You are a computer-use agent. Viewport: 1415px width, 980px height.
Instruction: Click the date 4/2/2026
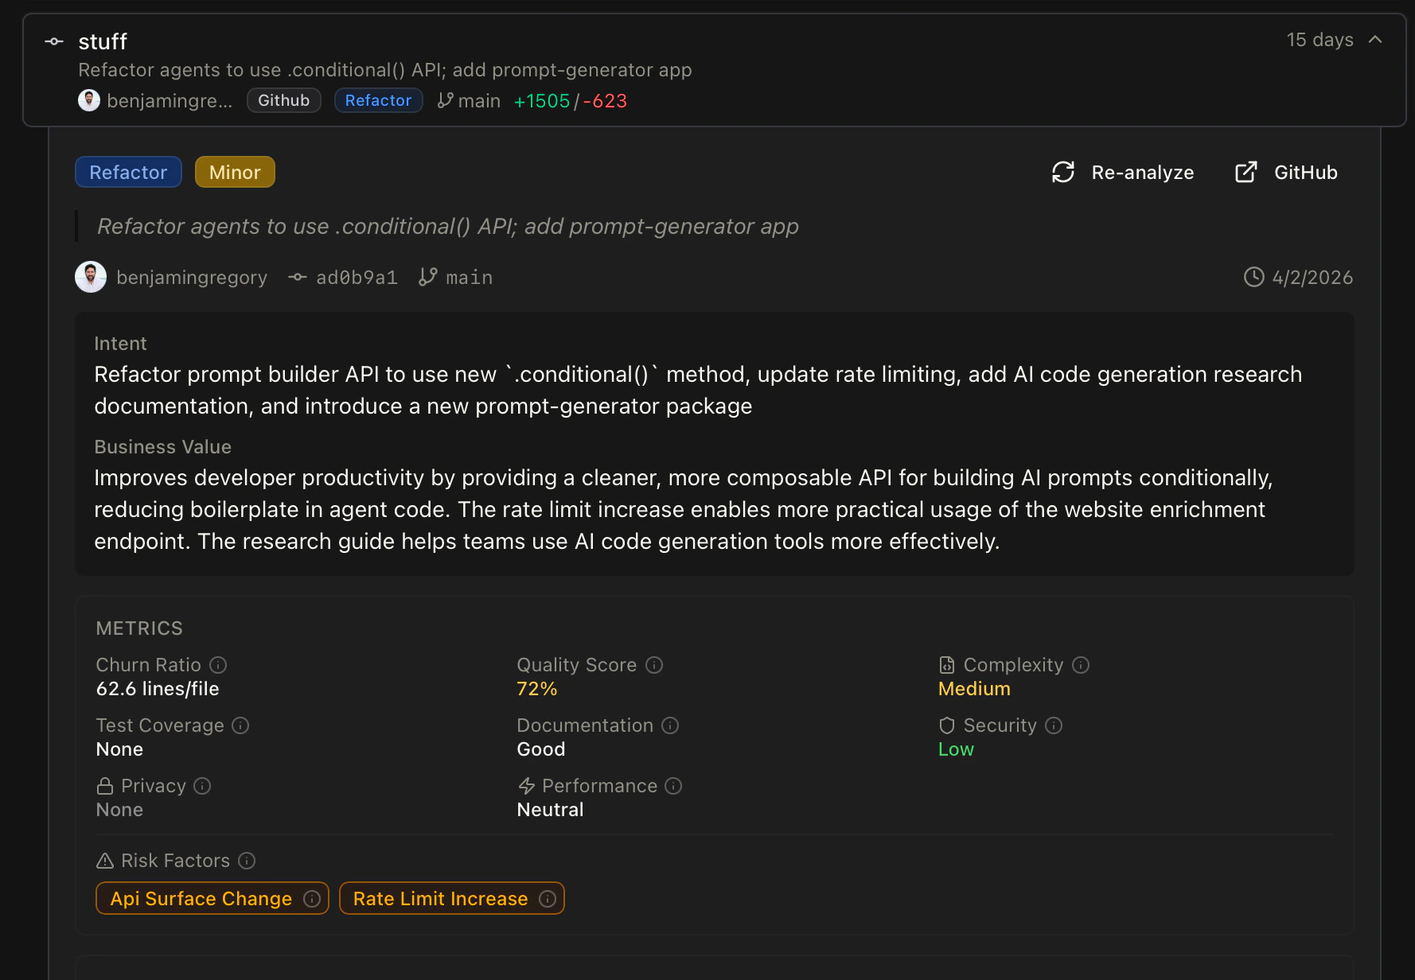(x=1312, y=278)
